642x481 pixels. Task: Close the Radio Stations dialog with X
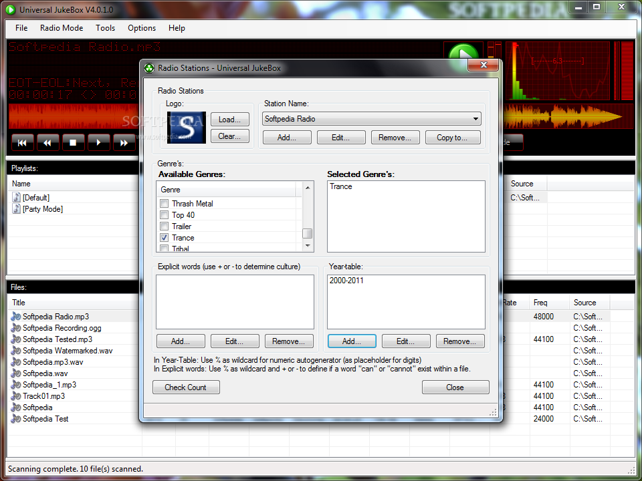pyautogui.click(x=484, y=65)
